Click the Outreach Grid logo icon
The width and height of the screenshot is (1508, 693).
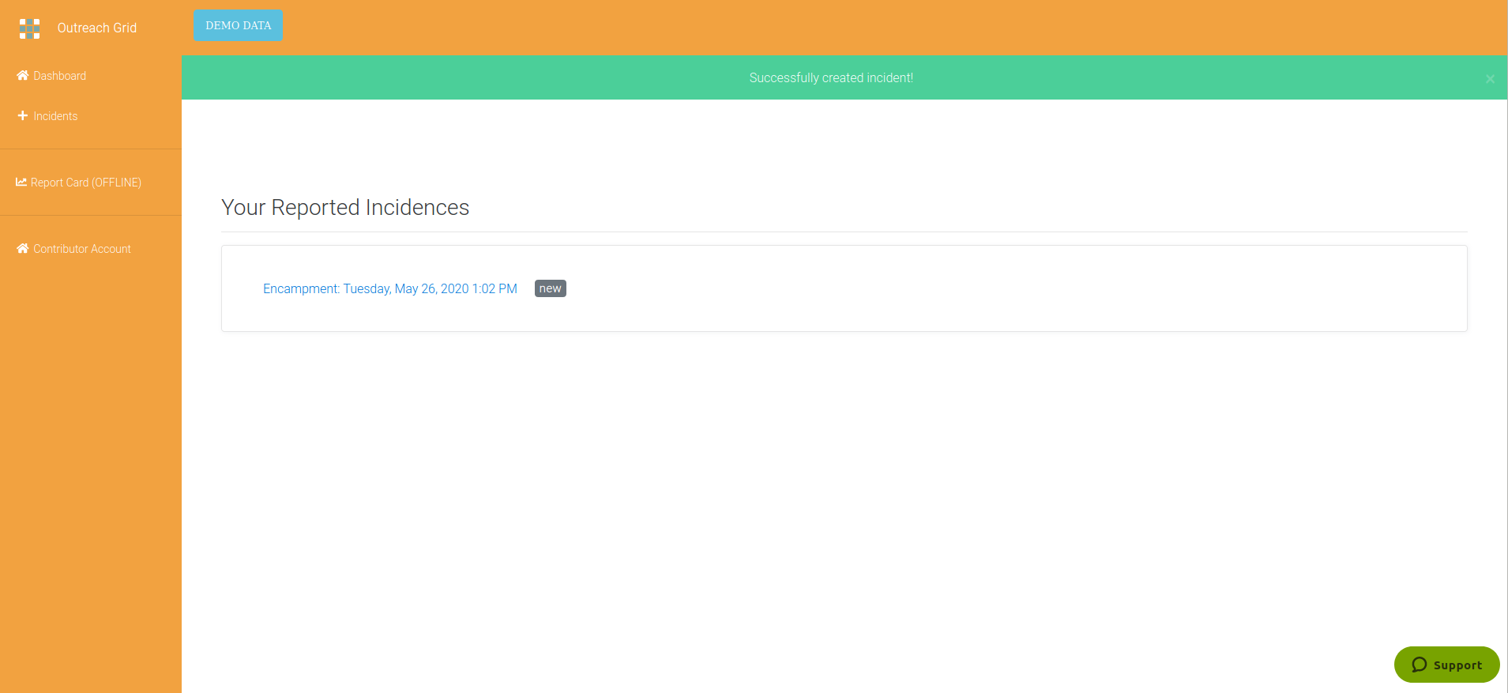coord(29,28)
